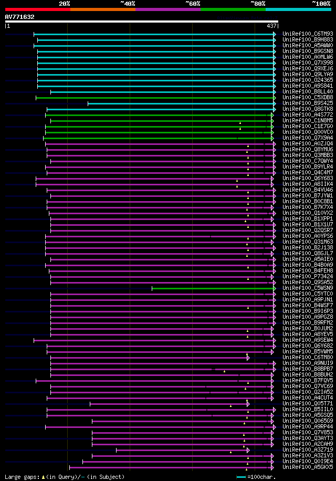Click the purple alignment bar for UniRef100_B9RFM2
The image size is (336, 481).
pyautogui.click(x=162, y=323)
